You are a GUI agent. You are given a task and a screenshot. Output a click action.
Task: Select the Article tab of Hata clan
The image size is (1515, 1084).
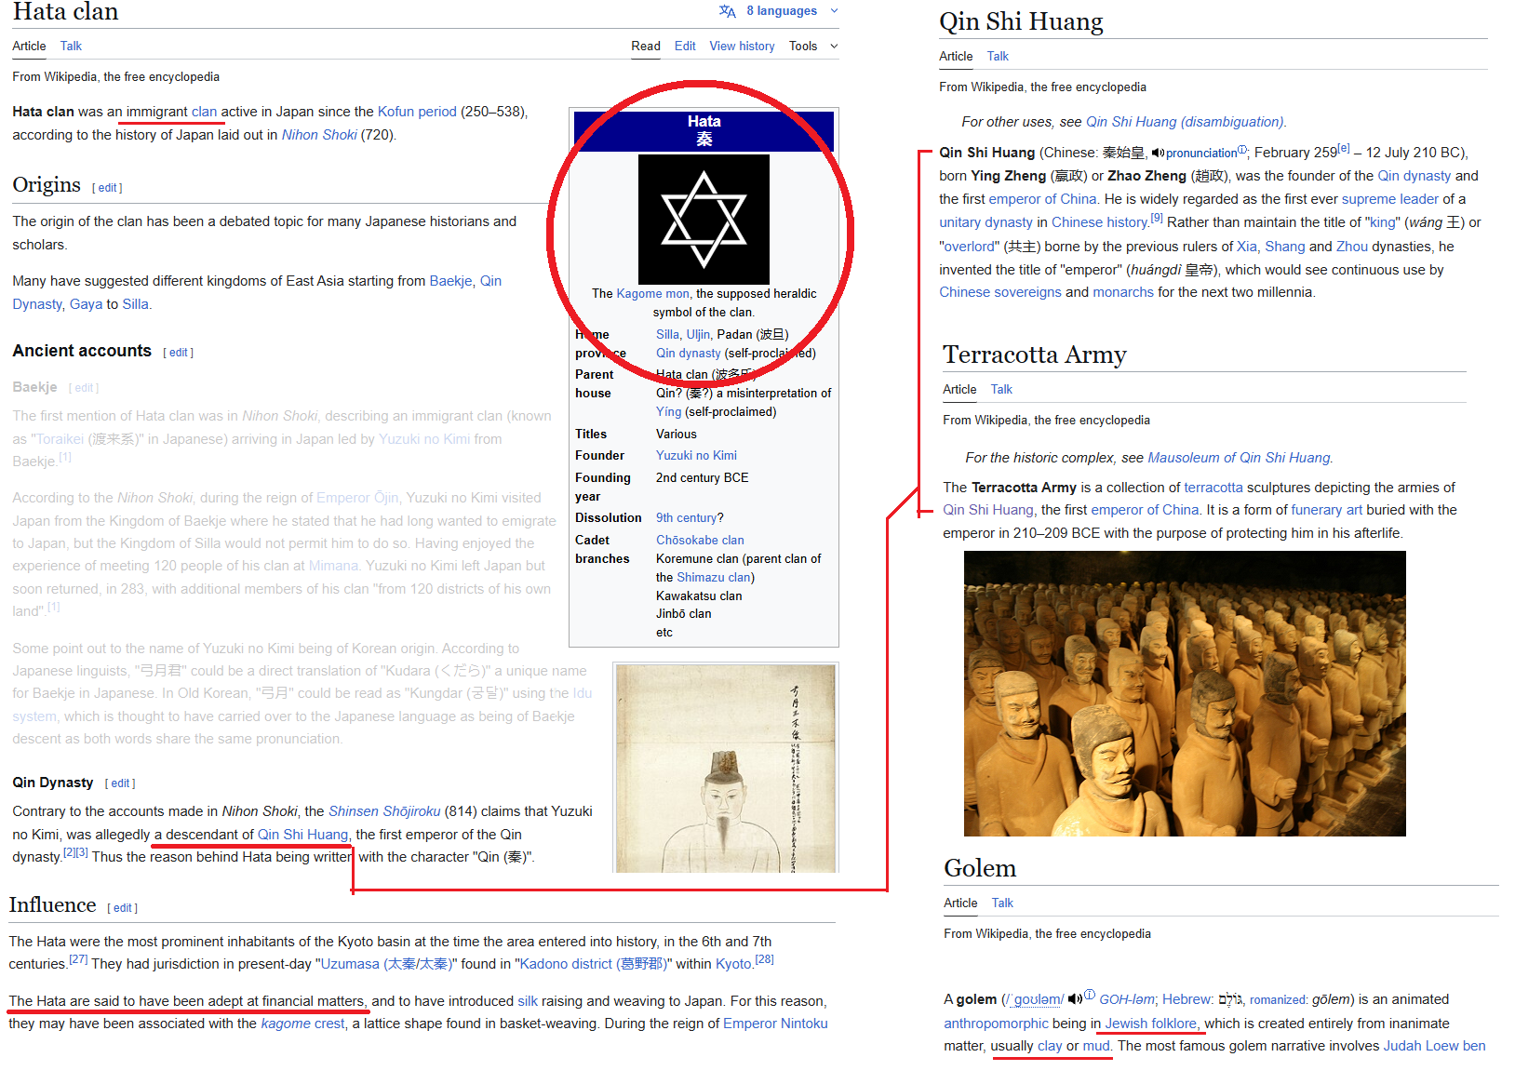[29, 46]
